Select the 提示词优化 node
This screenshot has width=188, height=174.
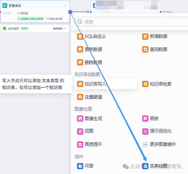click(x=157, y=131)
